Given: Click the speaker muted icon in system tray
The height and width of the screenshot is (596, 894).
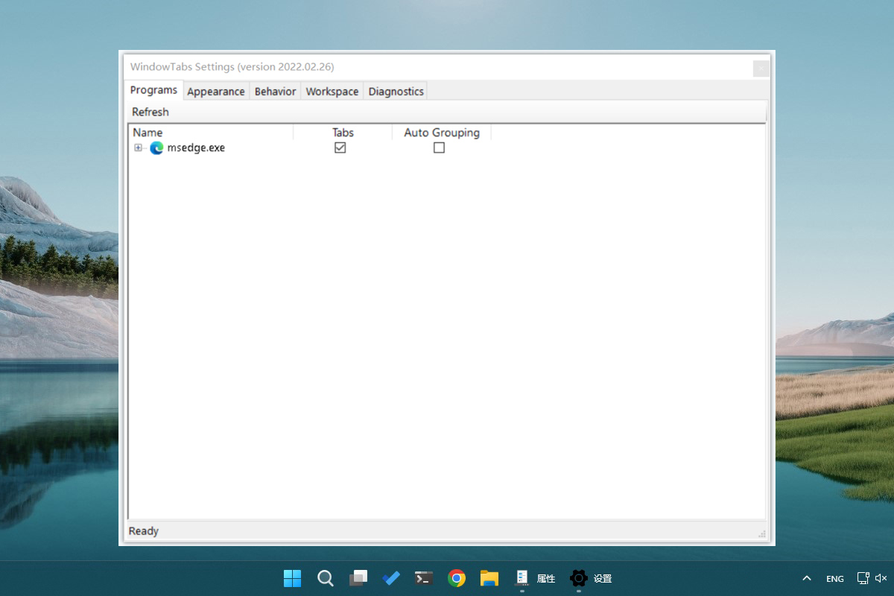Looking at the screenshot, I should 881,578.
